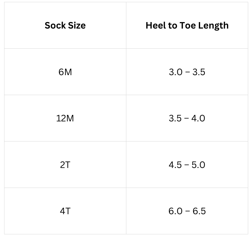The width and height of the screenshot is (251, 238).
Task: Select the 2T sock size cell
Action: tap(65, 165)
